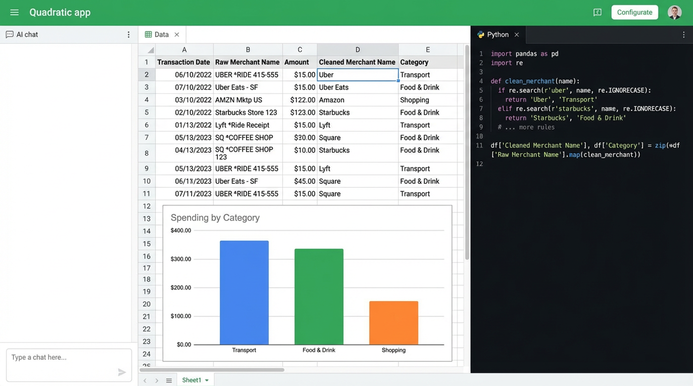The width and height of the screenshot is (693, 386).
Task: Click the table icon on the Data tab
Action: (148, 35)
